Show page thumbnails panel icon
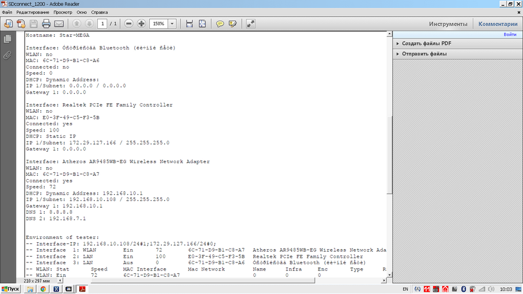The height and width of the screenshot is (294, 523). tap(7, 39)
